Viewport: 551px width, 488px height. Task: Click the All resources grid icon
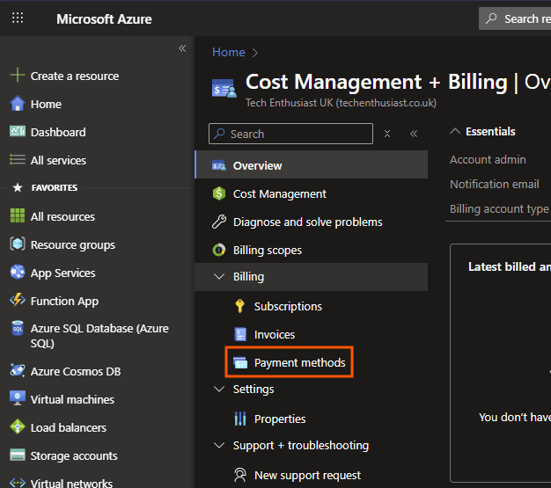(18, 215)
